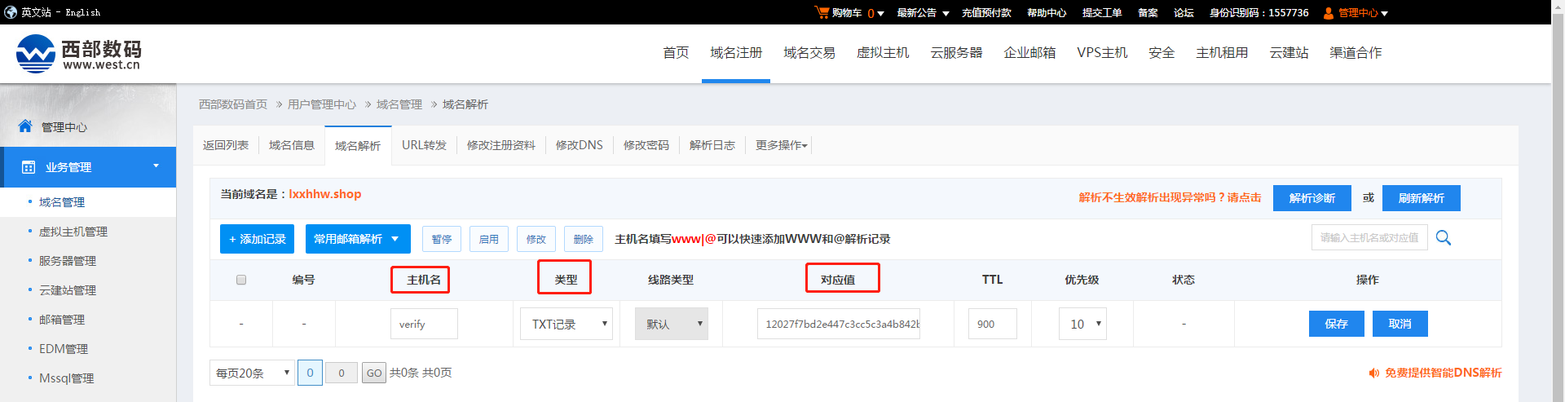Screen dimensions: 1565x402
Task: Select 域名管理 in the left sidebar
Action: pos(62,202)
